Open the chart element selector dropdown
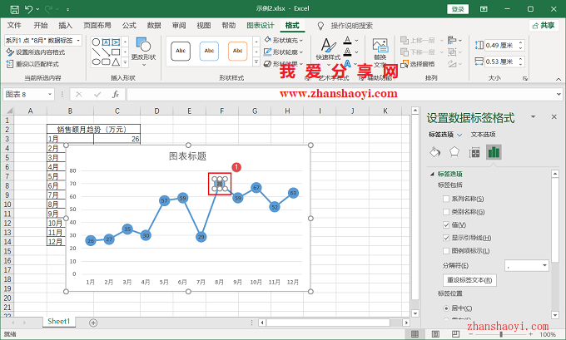The height and width of the screenshot is (340, 566). (78, 40)
